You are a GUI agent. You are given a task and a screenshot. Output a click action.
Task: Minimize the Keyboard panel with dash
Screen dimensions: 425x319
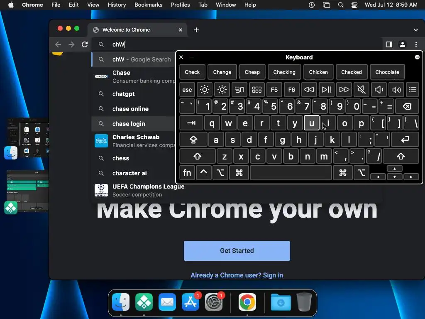[192, 57]
